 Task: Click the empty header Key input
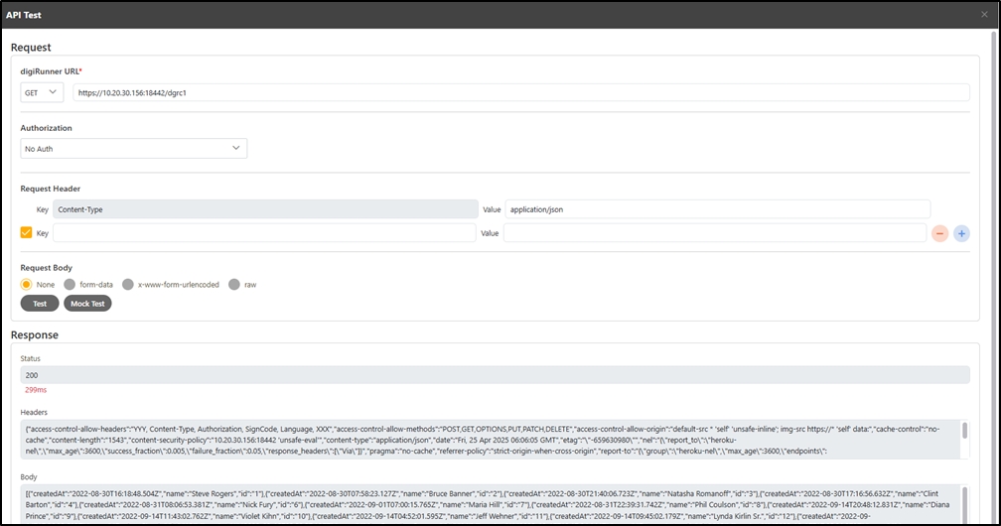[x=264, y=232]
